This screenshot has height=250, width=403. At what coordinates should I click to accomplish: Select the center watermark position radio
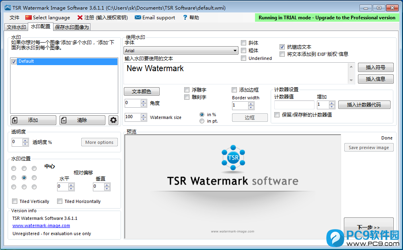pyautogui.click(x=24, y=178)
